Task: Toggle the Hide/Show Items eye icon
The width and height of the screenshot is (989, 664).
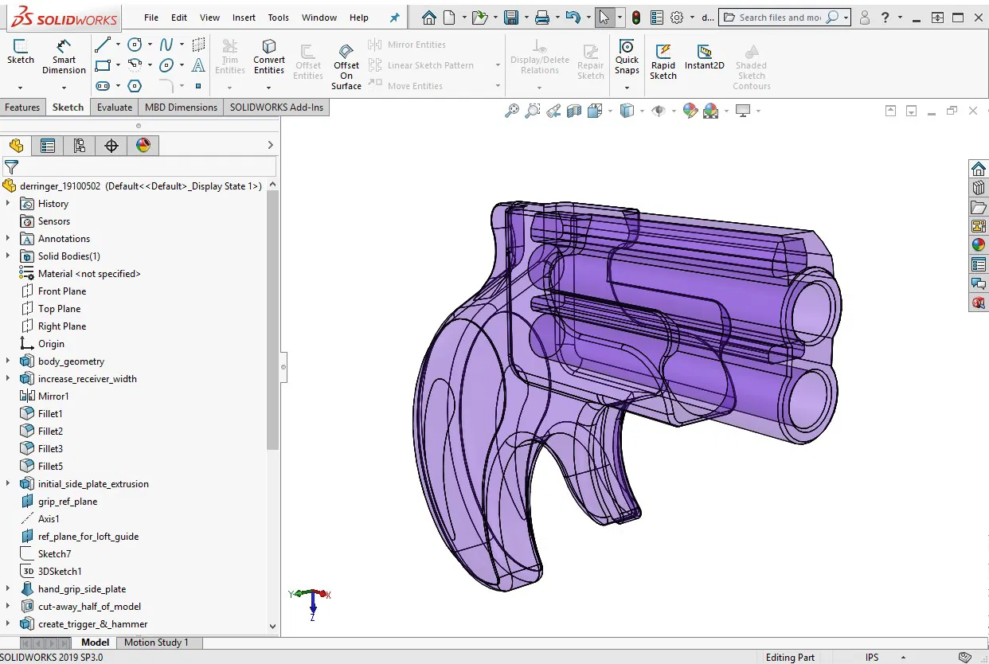Action: [659, 111]
